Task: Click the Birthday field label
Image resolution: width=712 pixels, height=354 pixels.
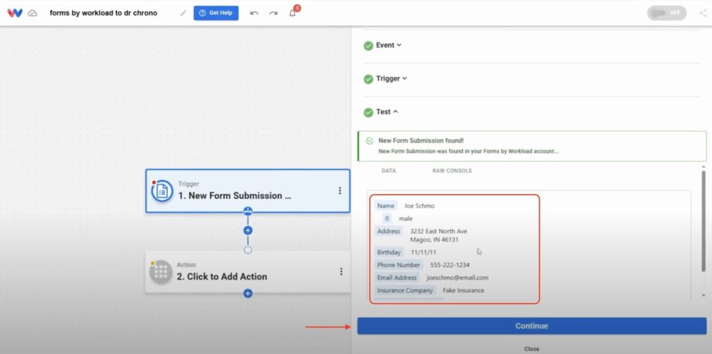Action: coord(389,252)
